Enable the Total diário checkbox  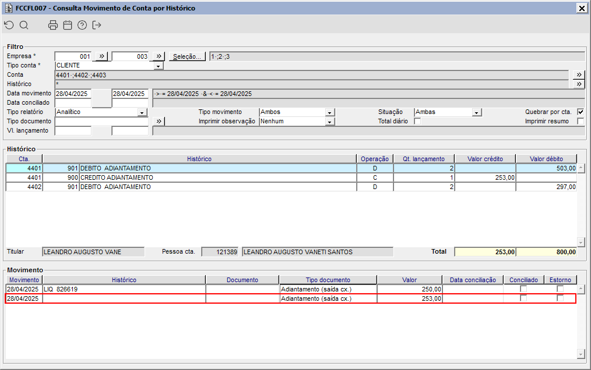pos(417,121)
